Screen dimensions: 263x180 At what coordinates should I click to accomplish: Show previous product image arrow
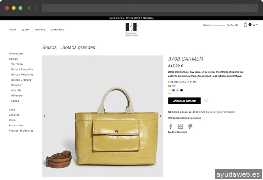(45, 116)
